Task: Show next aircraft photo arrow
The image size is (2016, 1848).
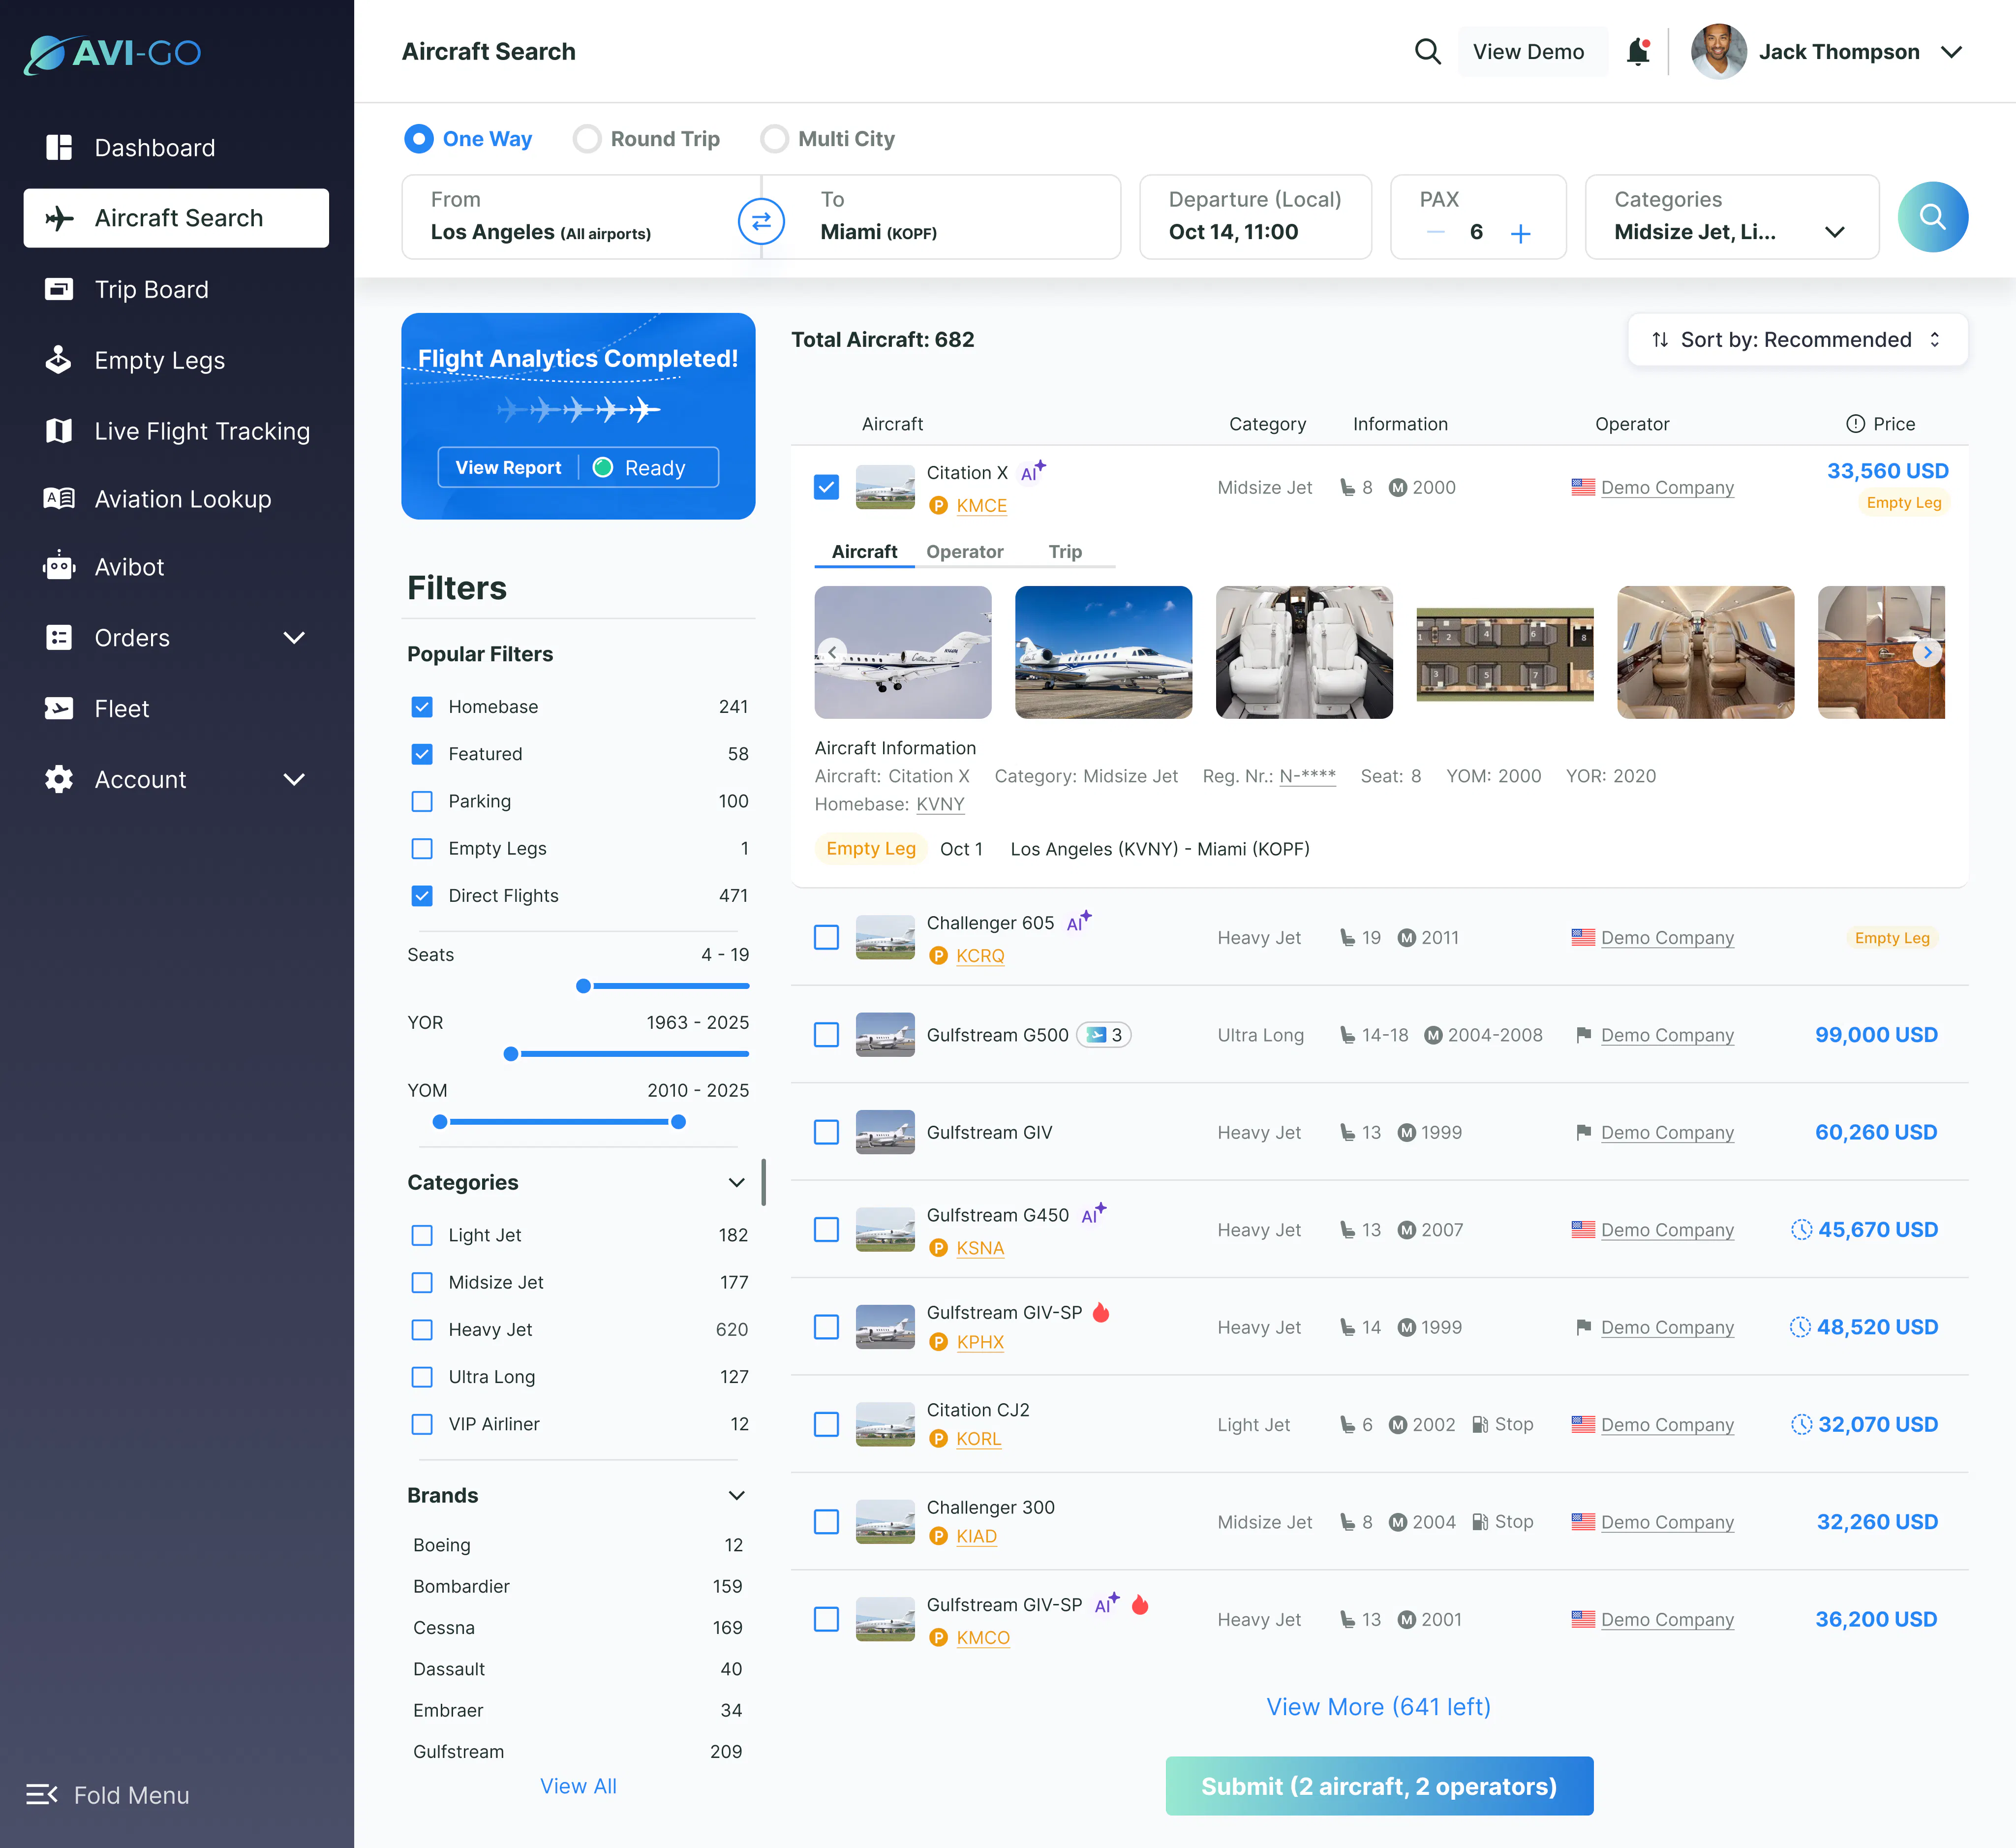Action: pos(1927,652)
